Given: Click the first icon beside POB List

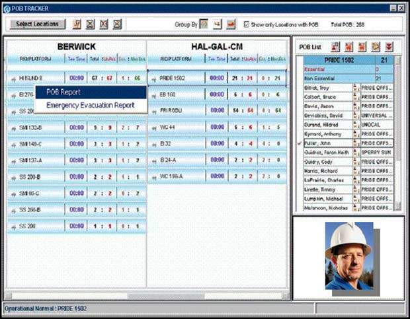Looking at the screenshot, I should click(x=335, y=46).
